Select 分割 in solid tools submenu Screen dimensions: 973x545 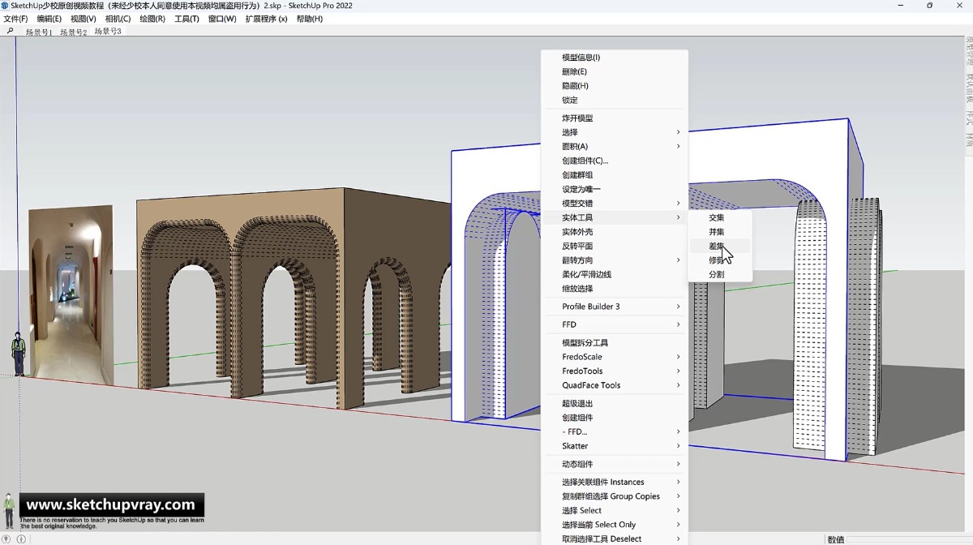(719, 275)
